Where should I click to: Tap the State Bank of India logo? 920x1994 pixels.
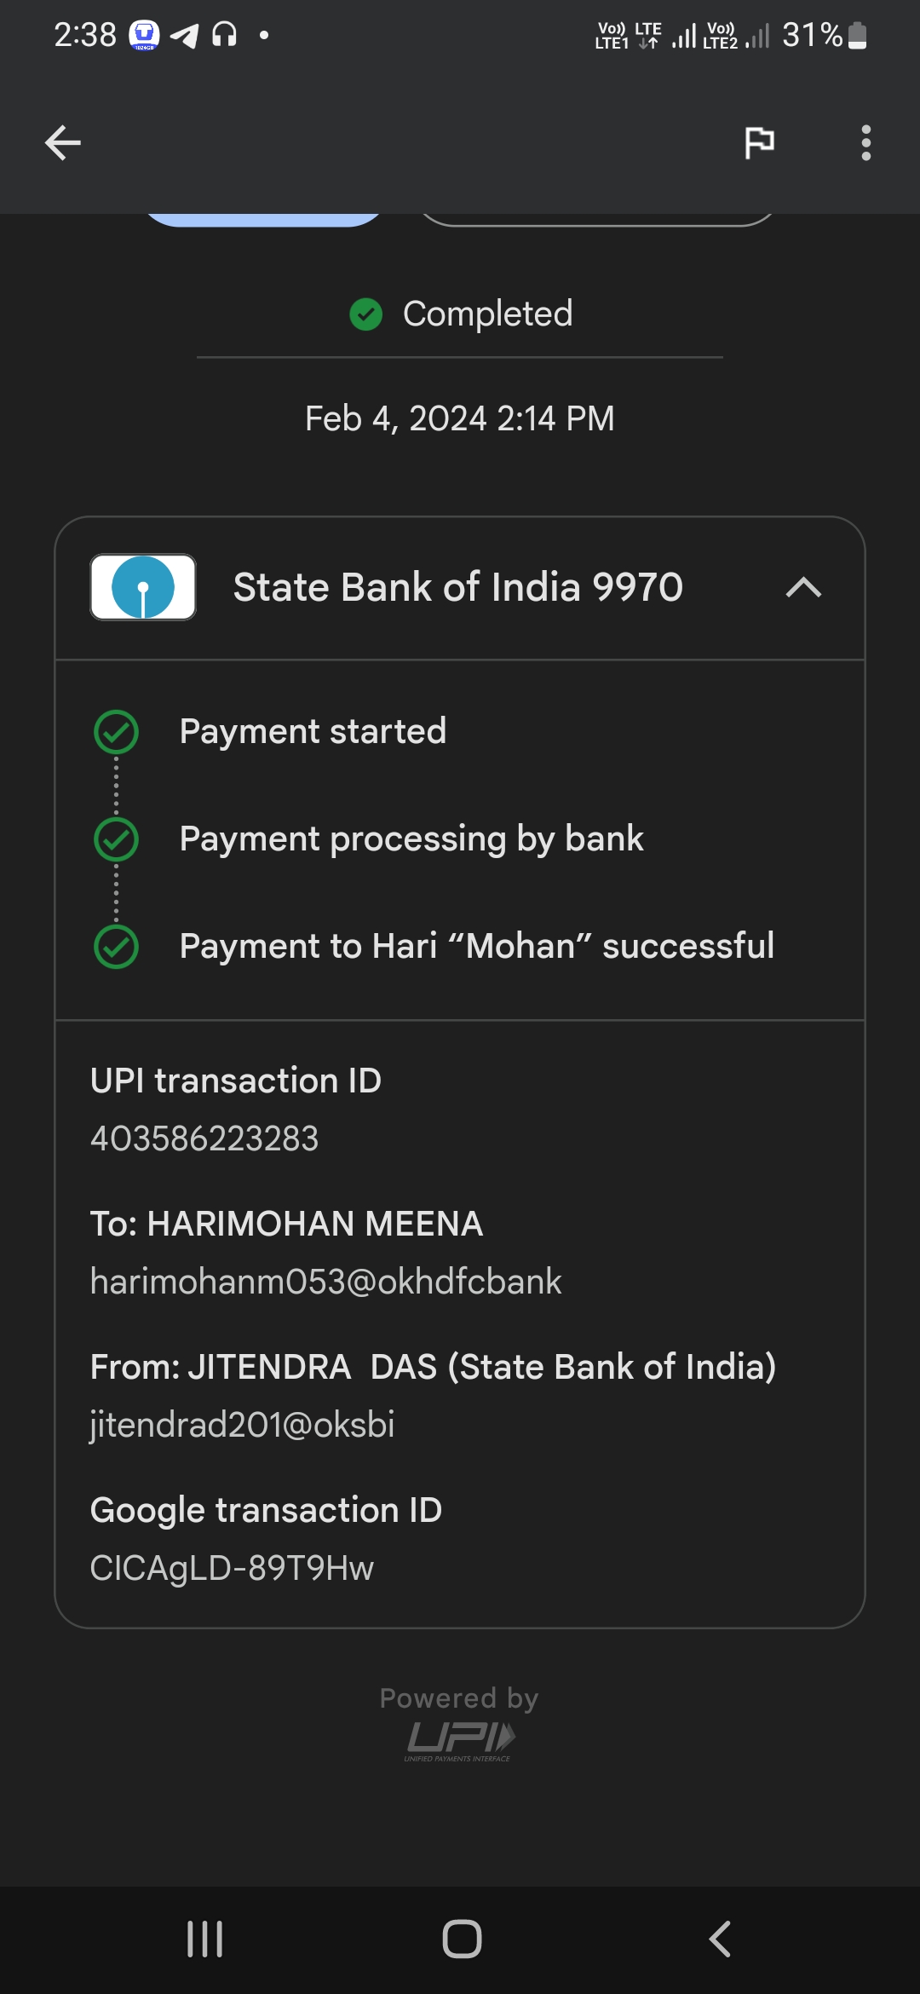pos(143,587)
